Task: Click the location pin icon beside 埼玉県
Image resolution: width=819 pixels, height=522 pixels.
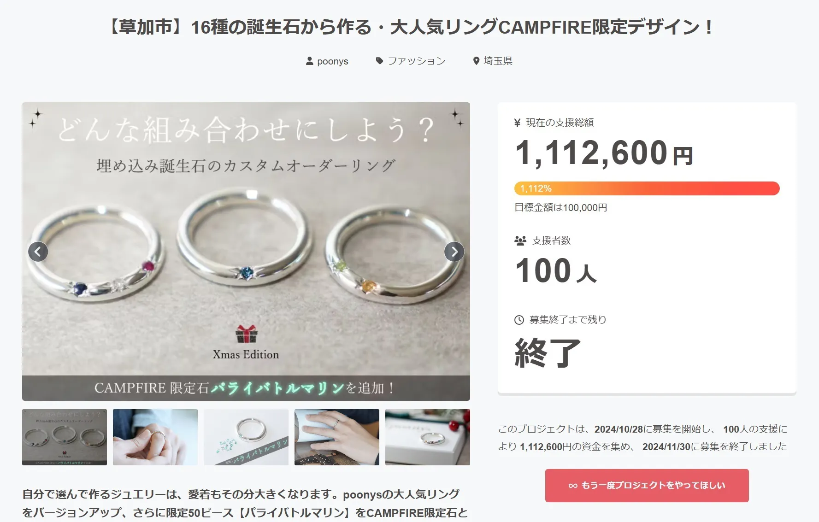Action: (x=476, y=61)
